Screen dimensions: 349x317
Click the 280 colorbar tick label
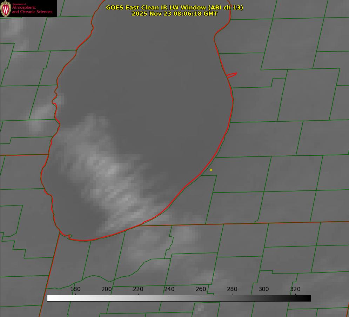pyautogui.click(x=232, y=289)
